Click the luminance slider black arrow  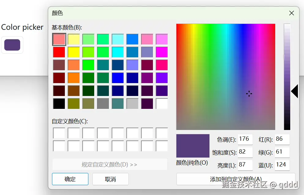point(295,91)
